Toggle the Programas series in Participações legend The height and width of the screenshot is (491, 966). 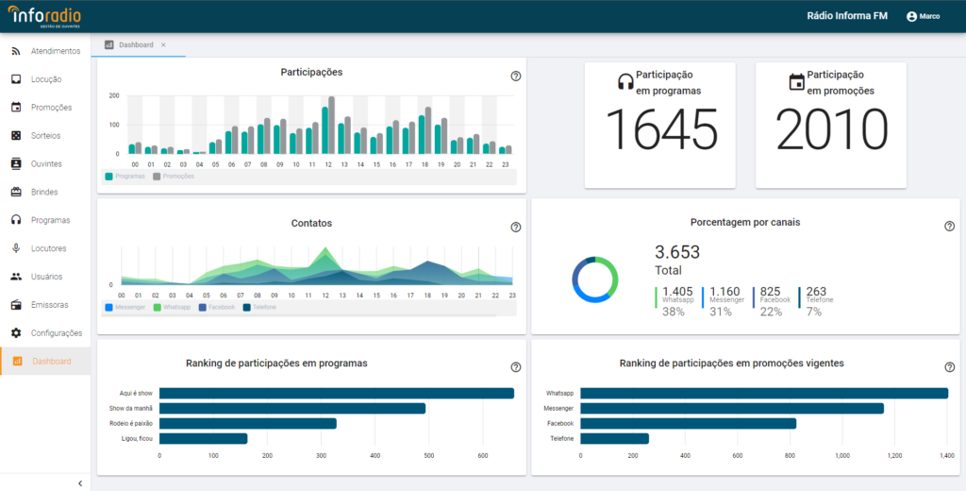[x=125, y=177]
